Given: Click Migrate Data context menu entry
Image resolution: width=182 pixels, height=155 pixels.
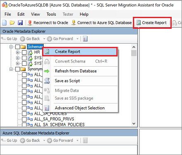Looking at the screenshot, I should (x=80, y=90).
